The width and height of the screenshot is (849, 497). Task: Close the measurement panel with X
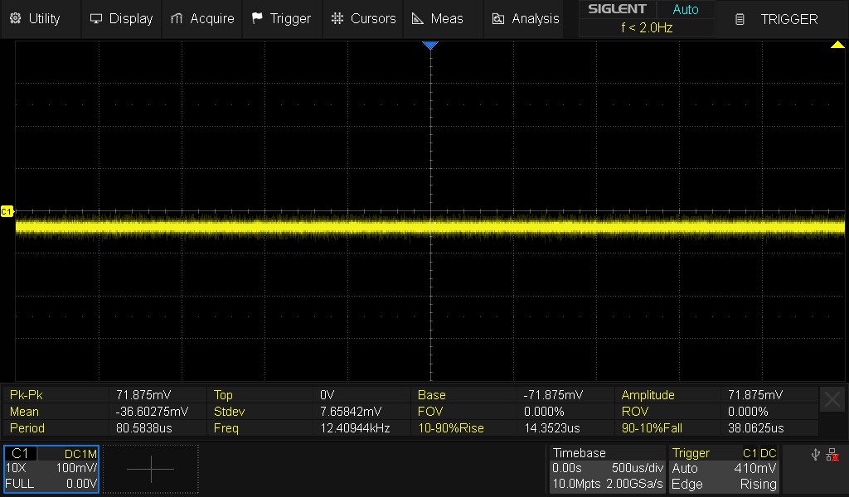click(832, 399)
